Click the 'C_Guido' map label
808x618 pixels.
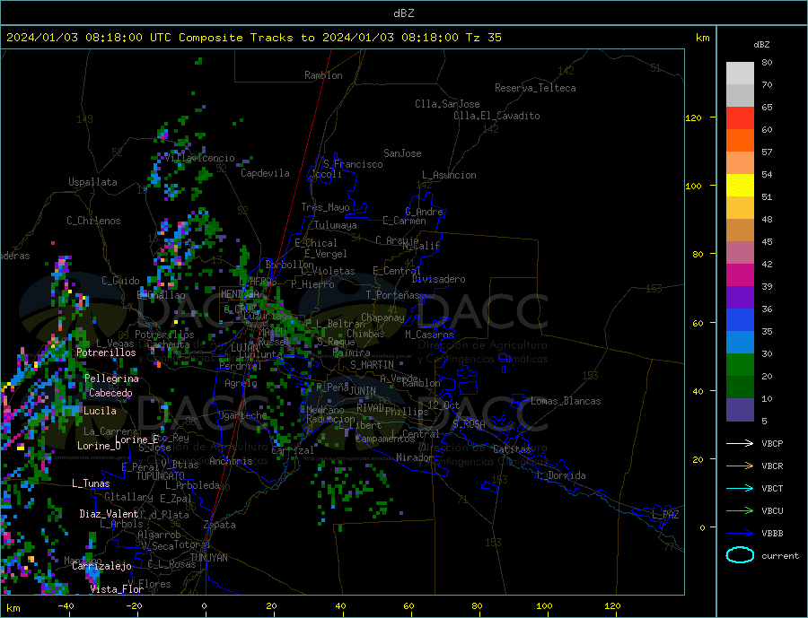[120, 281]
